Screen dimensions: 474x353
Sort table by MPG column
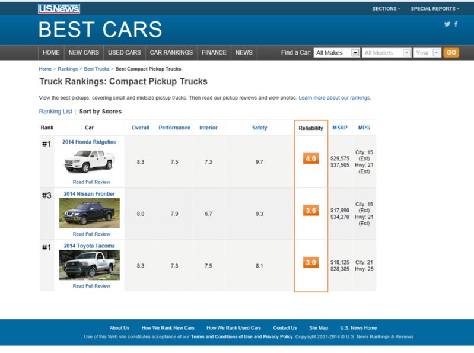point(364,128)
